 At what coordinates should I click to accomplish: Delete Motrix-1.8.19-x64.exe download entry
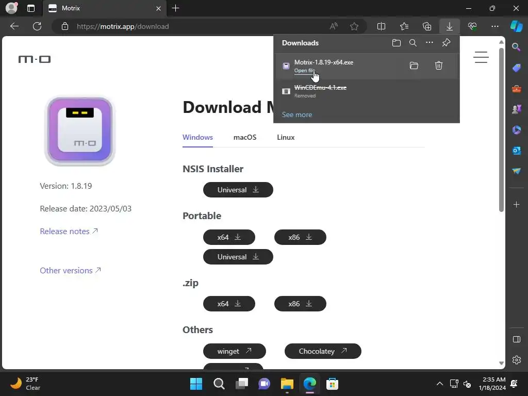coord(438,65)
